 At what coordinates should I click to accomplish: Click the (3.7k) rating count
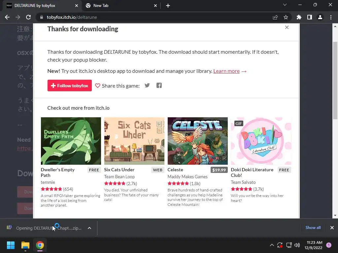pos(258,189)
